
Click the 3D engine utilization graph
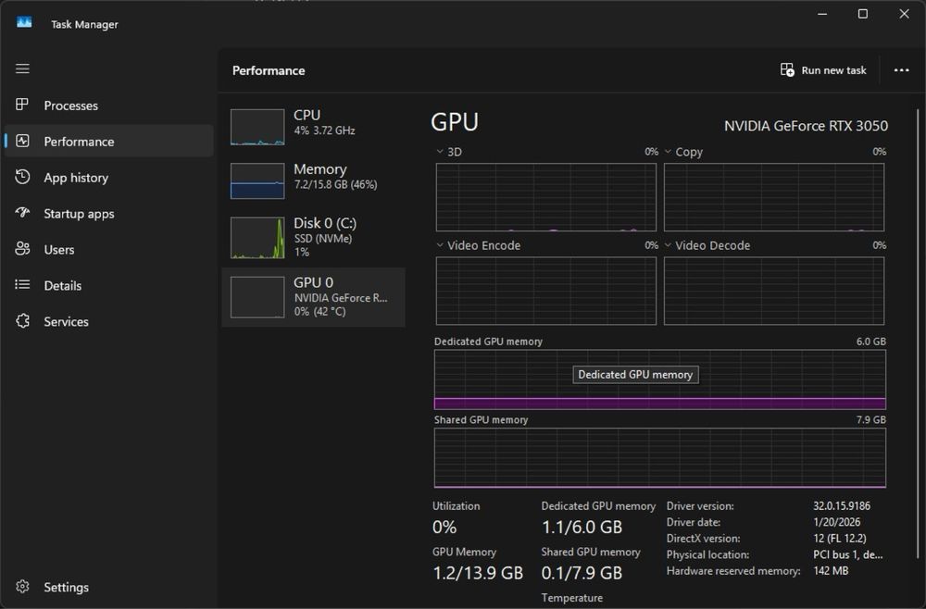pos(545,197)
